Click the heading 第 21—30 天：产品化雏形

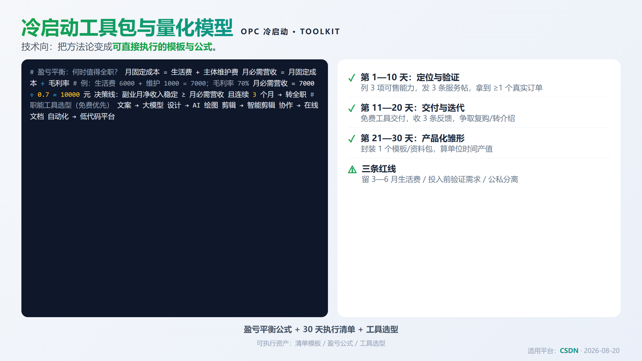412,138
